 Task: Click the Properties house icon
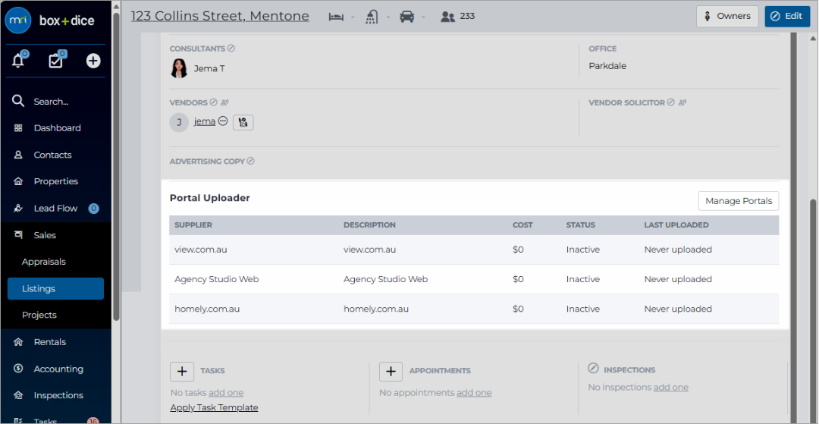(18, 182)
